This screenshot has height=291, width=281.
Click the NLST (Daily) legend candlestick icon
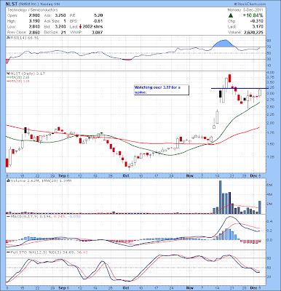(7, 73)
